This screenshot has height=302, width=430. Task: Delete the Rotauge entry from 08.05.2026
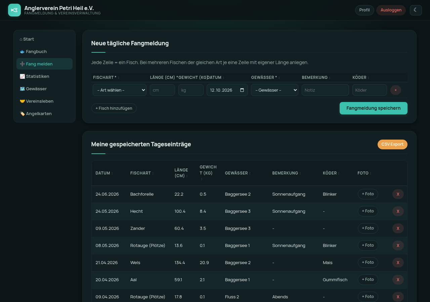tap(398, 245)
